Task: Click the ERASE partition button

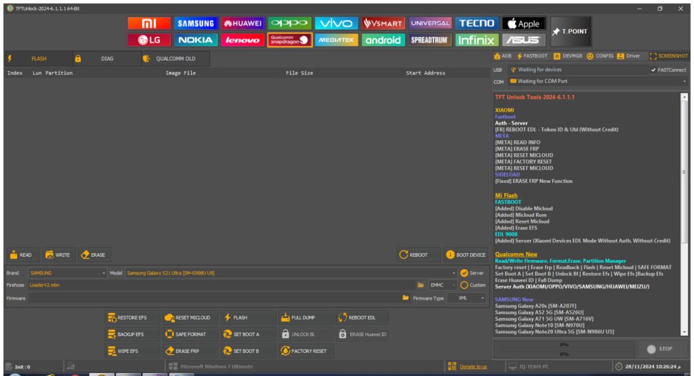Action: [x=94, y=255]
